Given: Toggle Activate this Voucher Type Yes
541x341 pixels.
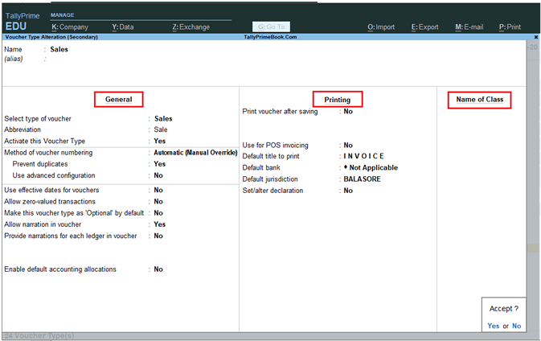Looking at the screenshot, I should tap(159, 142).
